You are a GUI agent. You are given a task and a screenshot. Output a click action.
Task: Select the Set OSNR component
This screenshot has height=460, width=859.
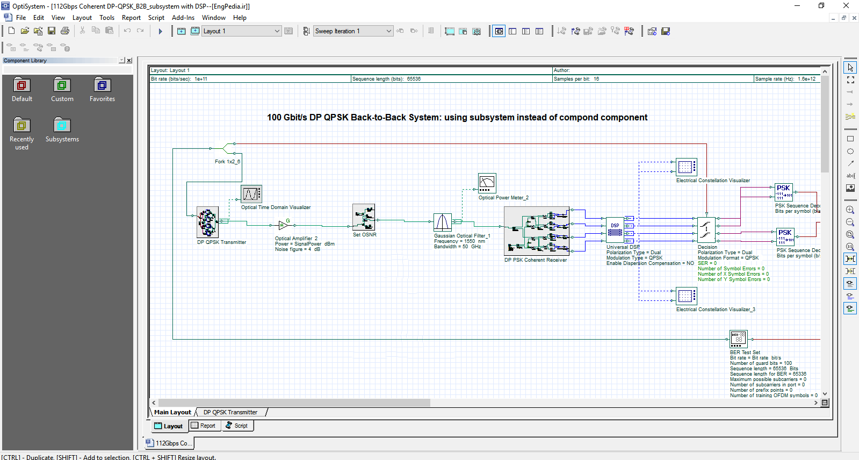(364, 217)
